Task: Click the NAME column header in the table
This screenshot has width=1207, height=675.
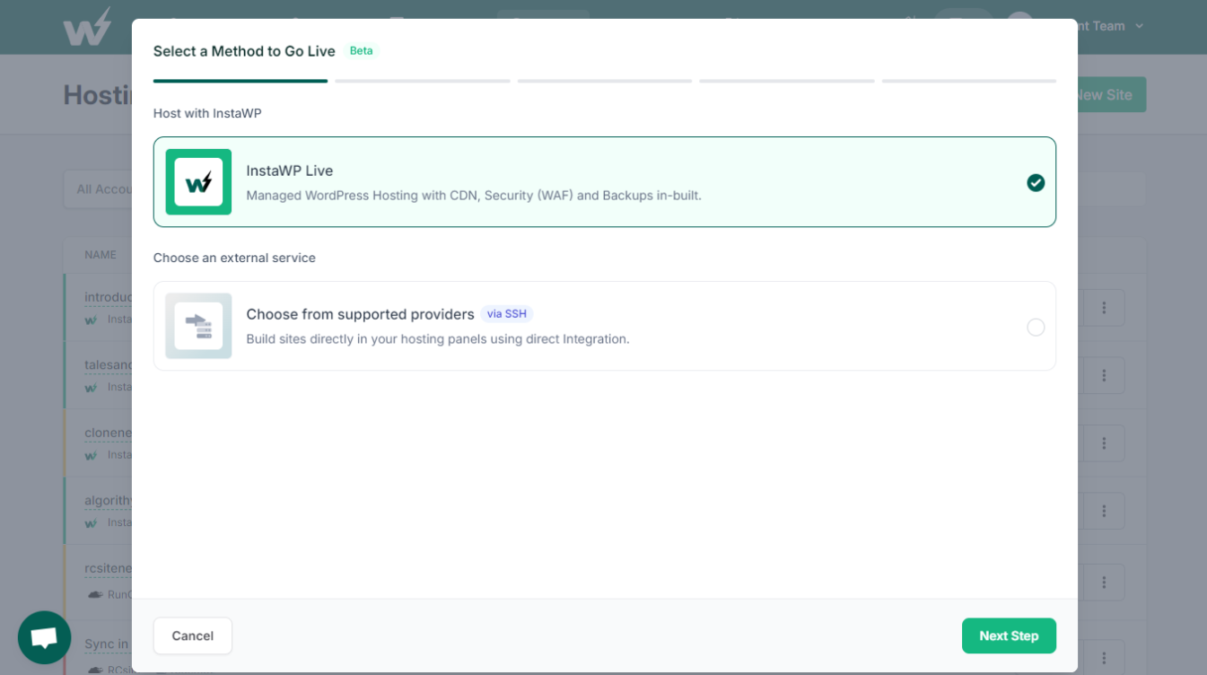Action: point(101,255)
